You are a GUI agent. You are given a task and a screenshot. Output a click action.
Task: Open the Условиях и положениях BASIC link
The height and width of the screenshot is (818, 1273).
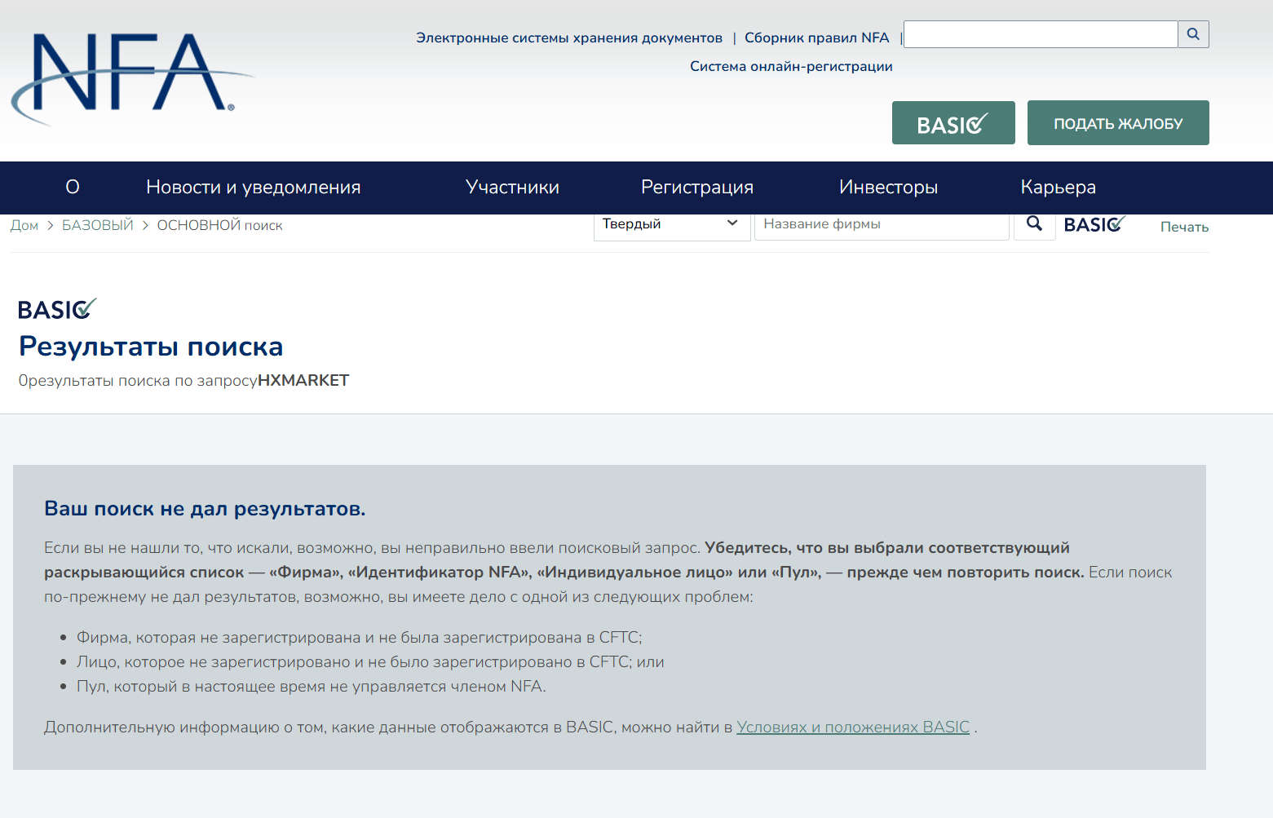852,726
